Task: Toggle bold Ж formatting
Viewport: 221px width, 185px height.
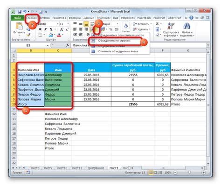Action: [x=40, y=29]
